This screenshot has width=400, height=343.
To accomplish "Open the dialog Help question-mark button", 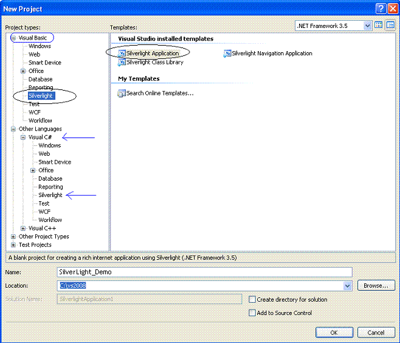I will pyautogui.click(x=381, y=9).
